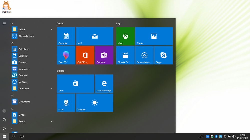Image resolution: width=250 pixels, height=140 pixels.
Task: Open the Weather tile
Action: pyautogui.click(x=95, y=102)
